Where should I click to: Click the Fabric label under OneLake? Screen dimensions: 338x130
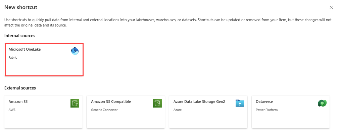13,58
